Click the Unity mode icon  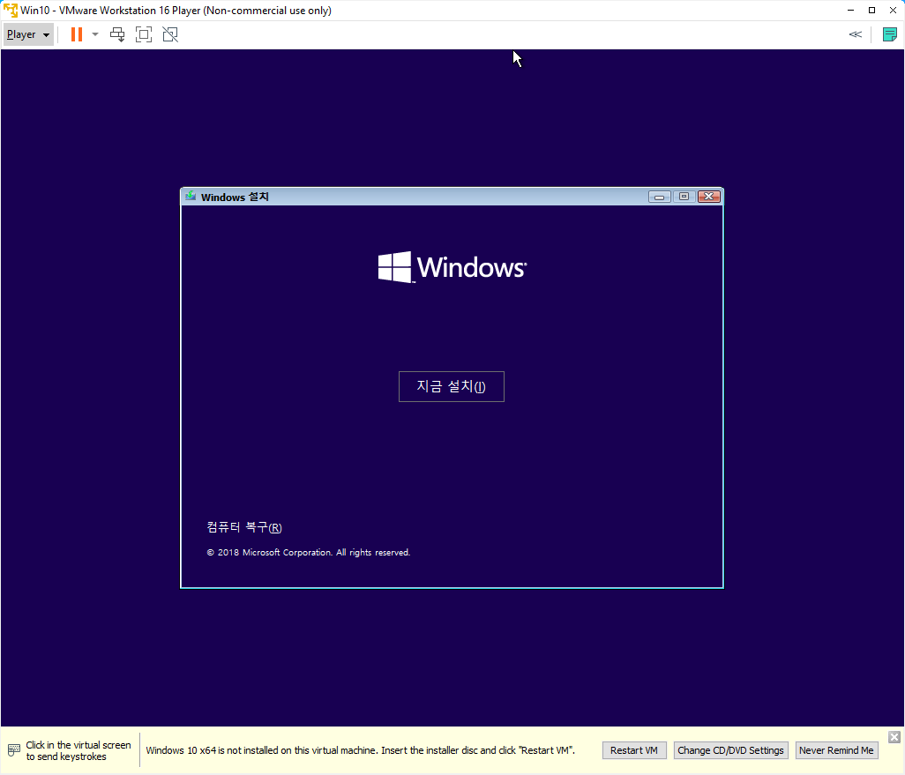(x=170, y=34)
